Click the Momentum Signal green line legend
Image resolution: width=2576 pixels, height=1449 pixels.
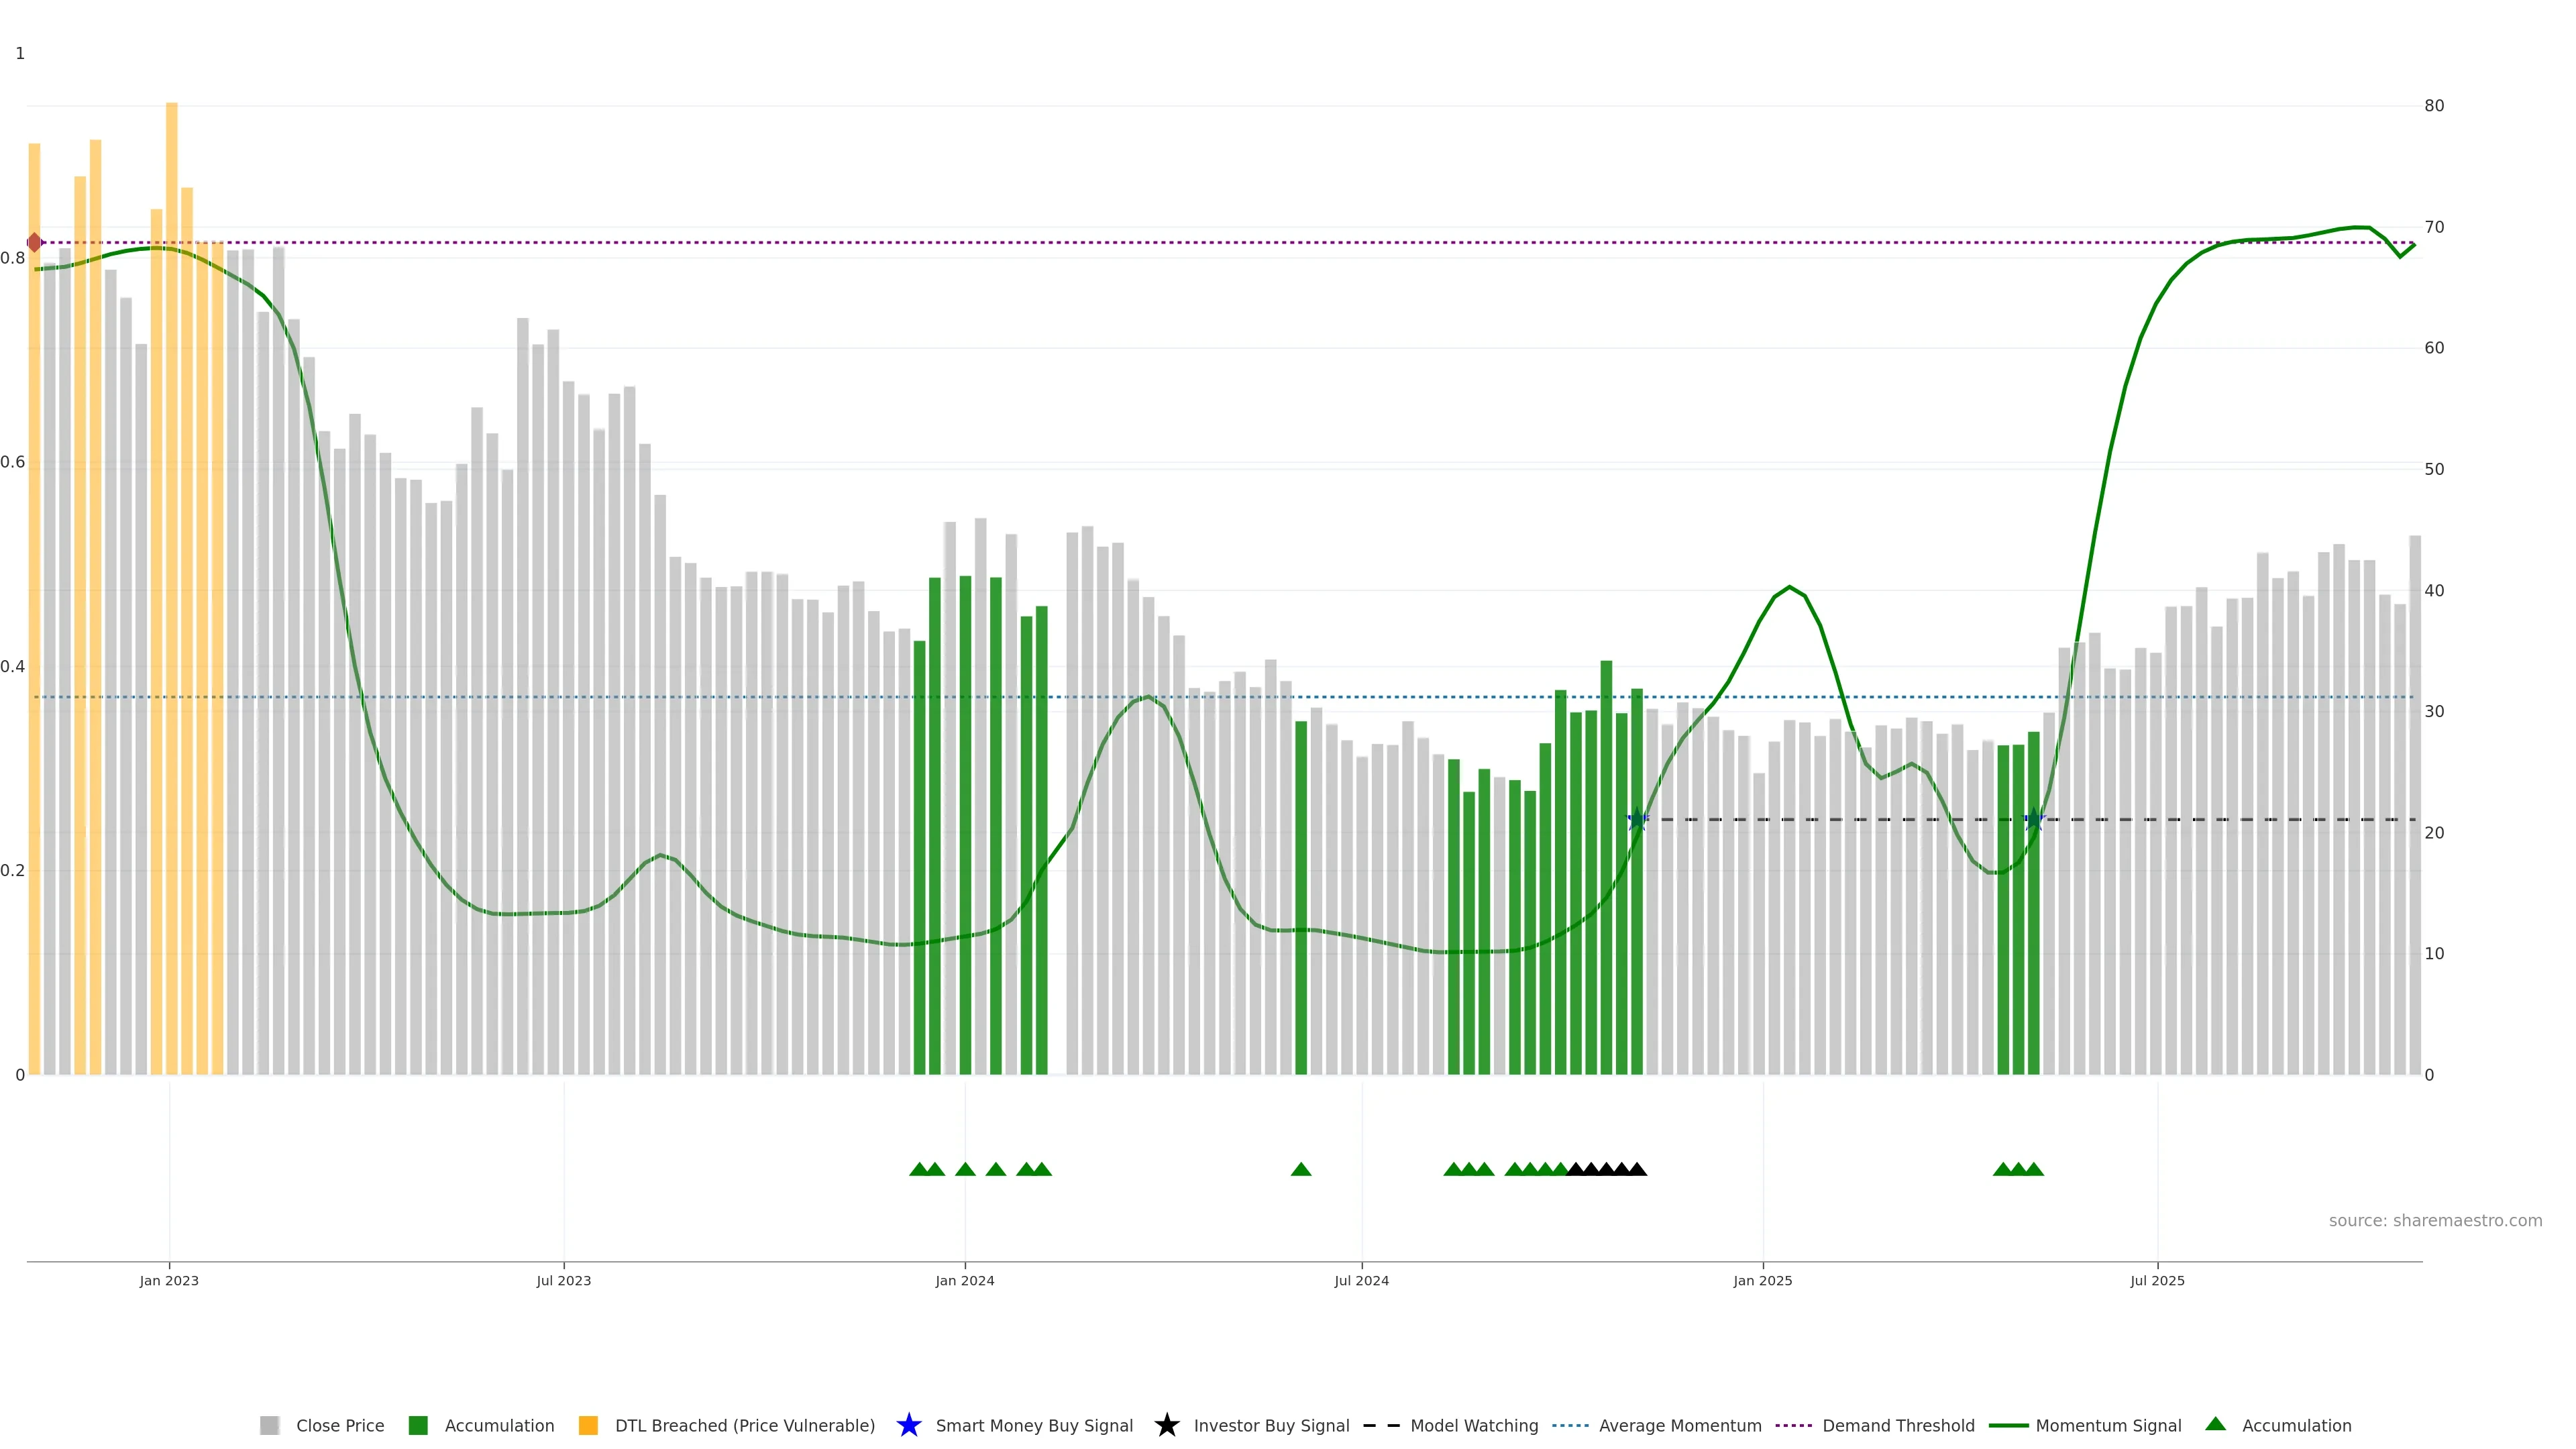click(2008, 1425)
